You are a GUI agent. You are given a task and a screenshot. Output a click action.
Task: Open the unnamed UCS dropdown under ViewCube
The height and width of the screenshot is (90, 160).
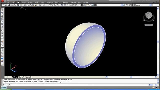coord(149,25)
